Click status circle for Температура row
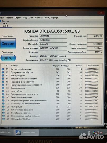Image resolution: width=107 pixels, height=143 pixels. [x=3, y=107]
